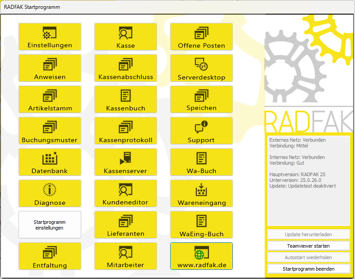Open the Kundeneditor tile

(x=126, y=193)
